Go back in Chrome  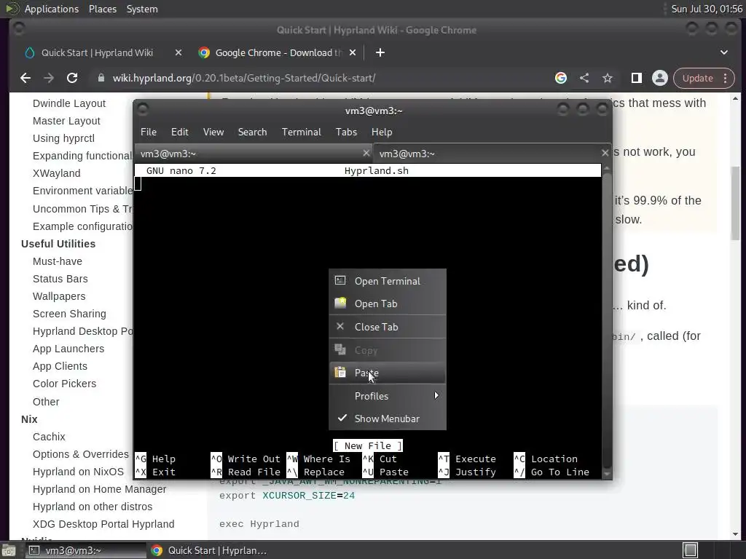pos(25,78)
